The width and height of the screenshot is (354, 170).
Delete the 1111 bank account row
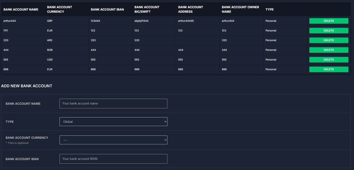click(329, 31)
